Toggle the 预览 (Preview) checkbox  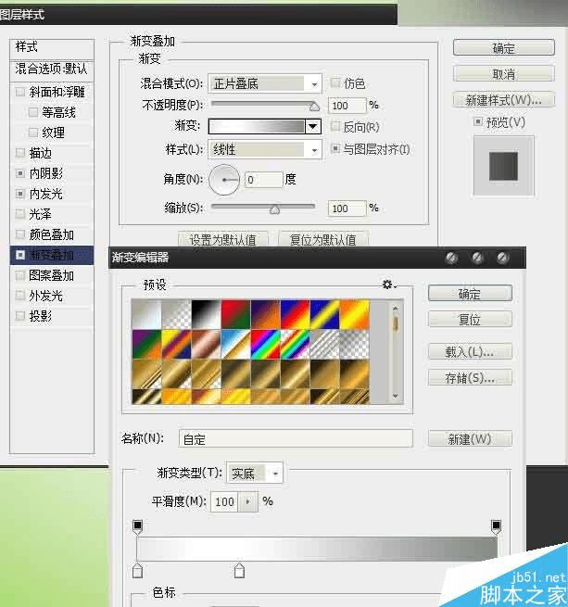[478, 122]
